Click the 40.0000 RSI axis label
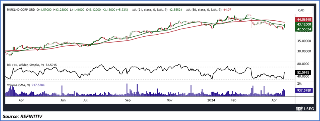Image resolution: width=320 pixels, height=121 pixels. 303,76
